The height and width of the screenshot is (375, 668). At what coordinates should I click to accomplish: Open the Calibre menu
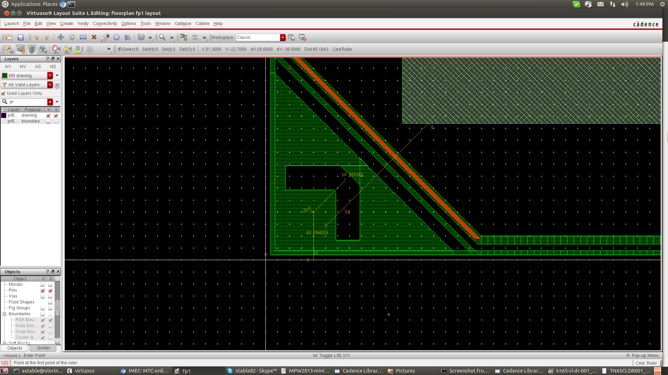(202, 24)
